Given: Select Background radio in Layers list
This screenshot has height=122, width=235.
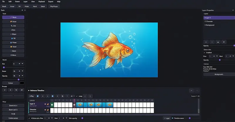Looking at the screenshot, I should click(205, 25).
